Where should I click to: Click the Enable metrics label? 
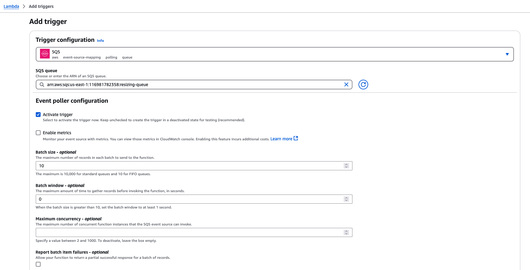[57, 133]
